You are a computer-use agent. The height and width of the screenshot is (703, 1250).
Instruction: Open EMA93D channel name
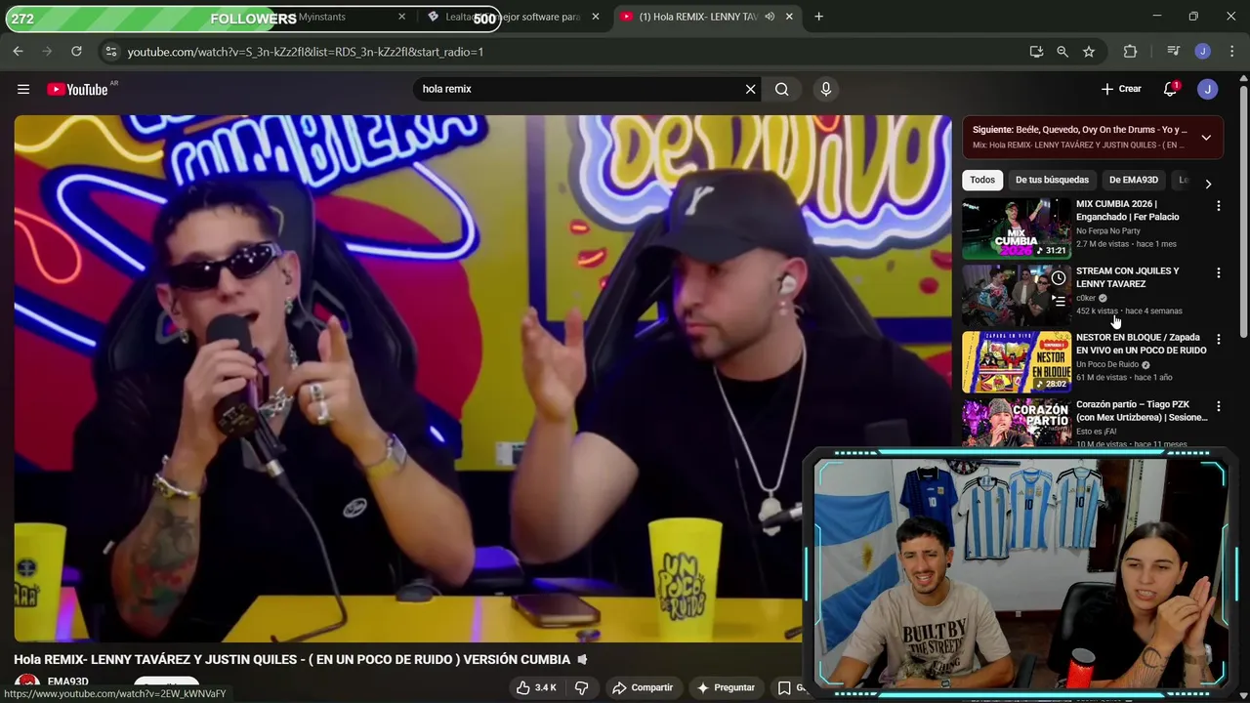68,682
